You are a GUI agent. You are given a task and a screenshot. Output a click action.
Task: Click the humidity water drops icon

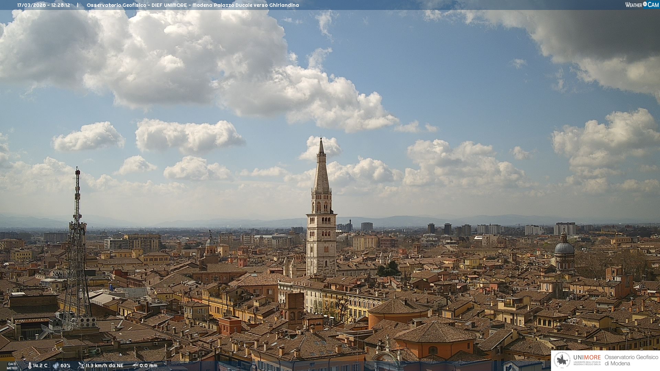click(56, 366)
